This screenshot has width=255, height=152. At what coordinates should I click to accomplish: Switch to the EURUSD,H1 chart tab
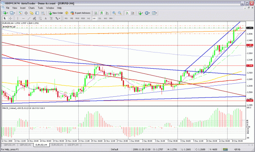[x=57, y=145]
